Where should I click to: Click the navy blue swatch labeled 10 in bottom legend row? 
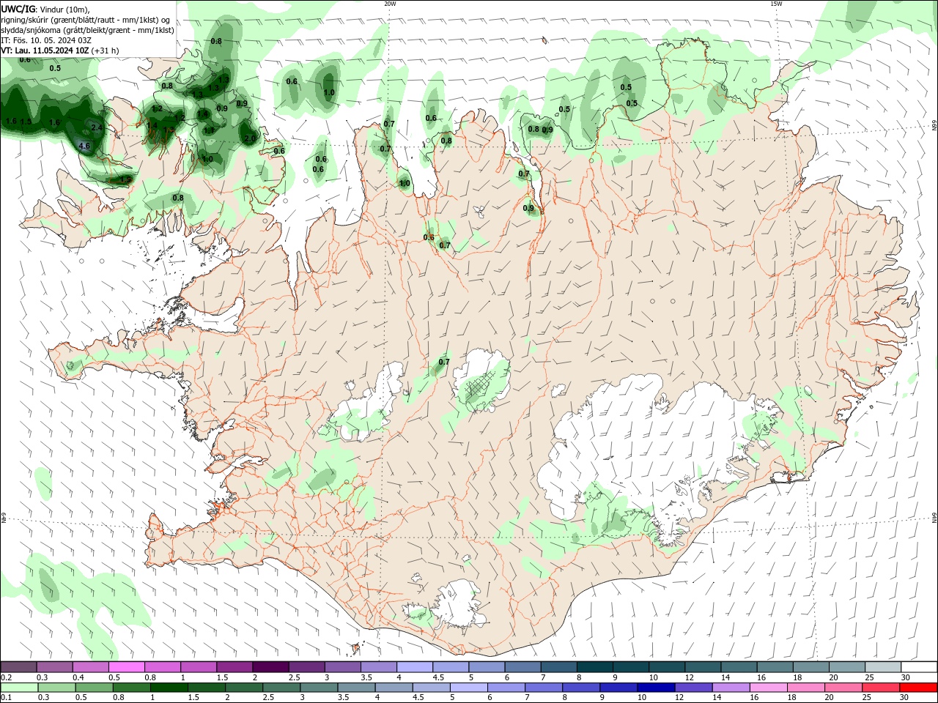655,688
